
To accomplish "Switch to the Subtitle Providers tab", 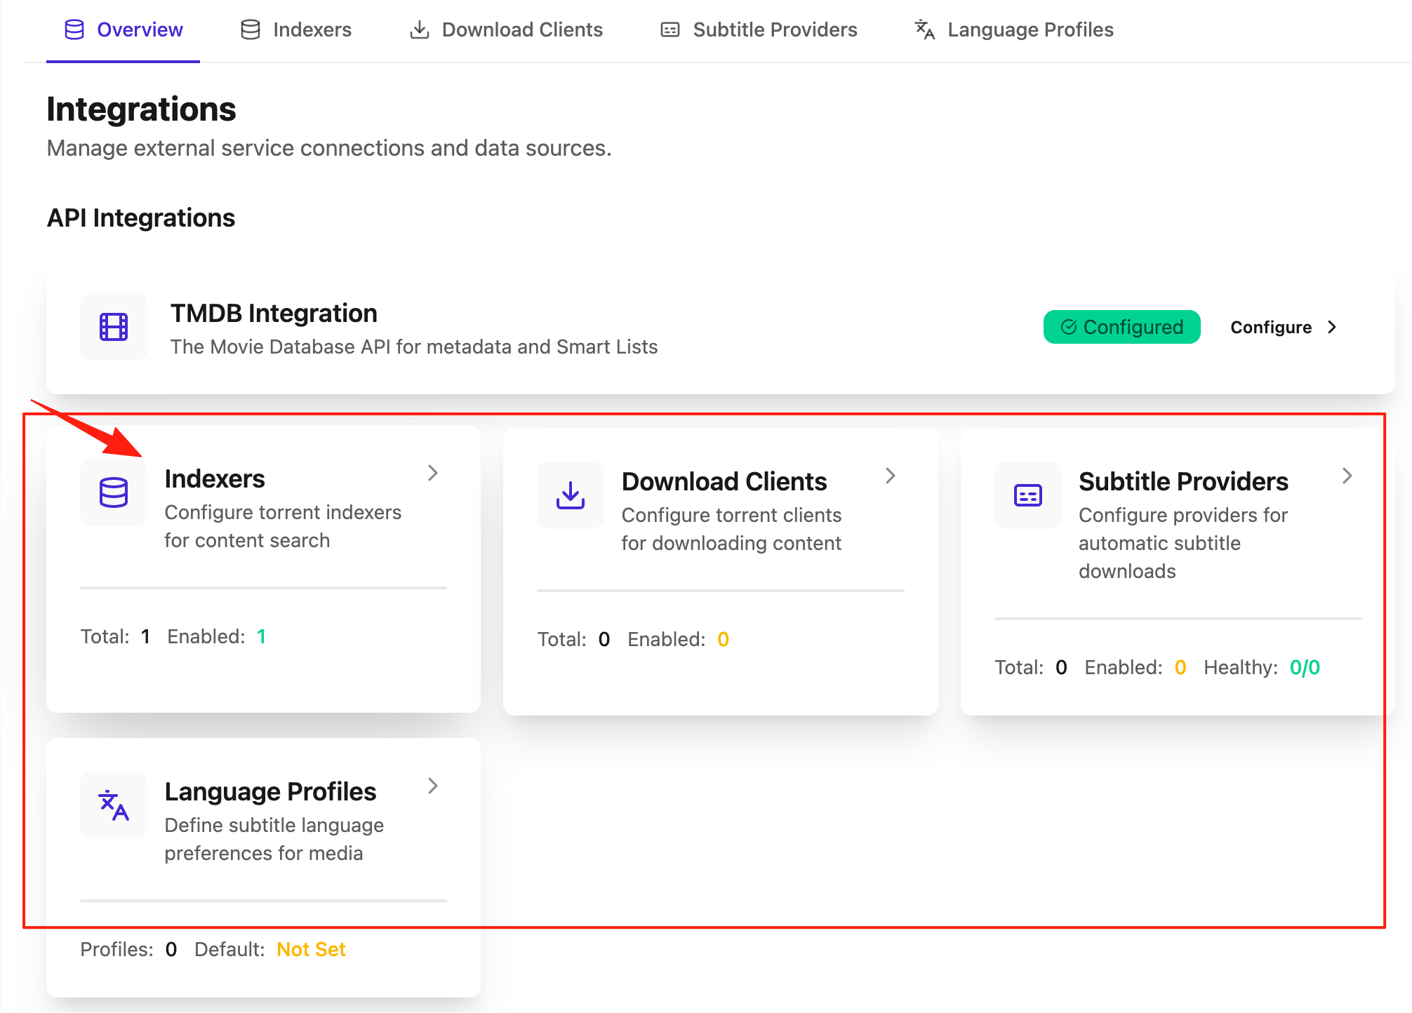I will coord(759,29).
